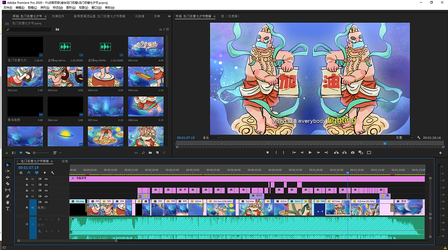
Task: Click the nest sequence insert icon in timeline
Action: [x=21, y=173]
